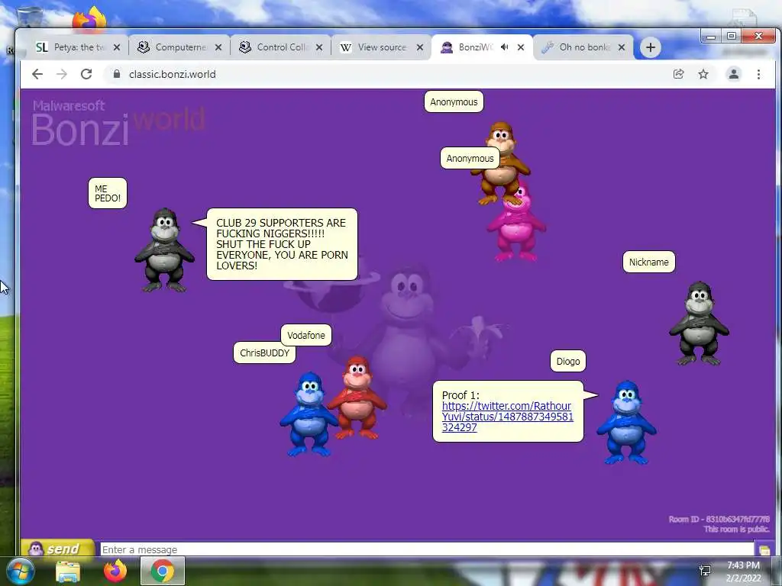
Task: Close the Petya tab
Action: click(x=117, y=47)
